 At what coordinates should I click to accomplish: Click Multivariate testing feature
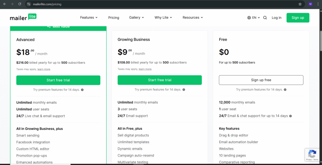click(x=133, y=162)
